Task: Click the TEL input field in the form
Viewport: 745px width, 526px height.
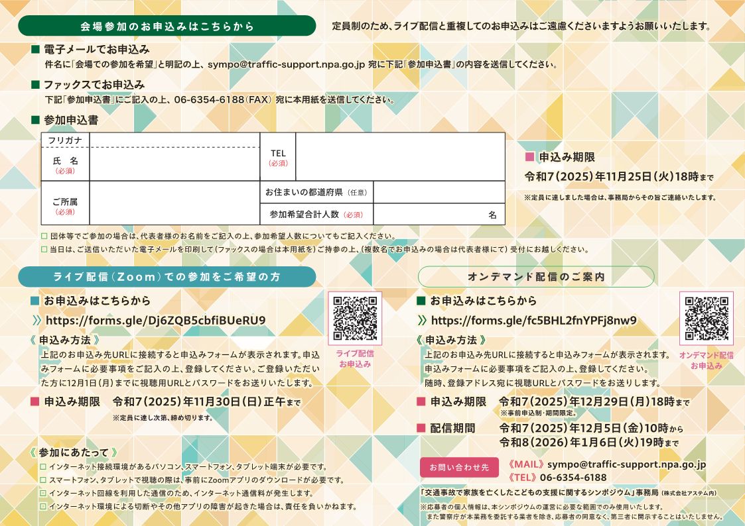Action: (x=399, y=157)
